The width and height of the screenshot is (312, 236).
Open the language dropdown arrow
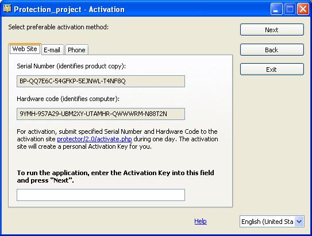pos(299,221)
